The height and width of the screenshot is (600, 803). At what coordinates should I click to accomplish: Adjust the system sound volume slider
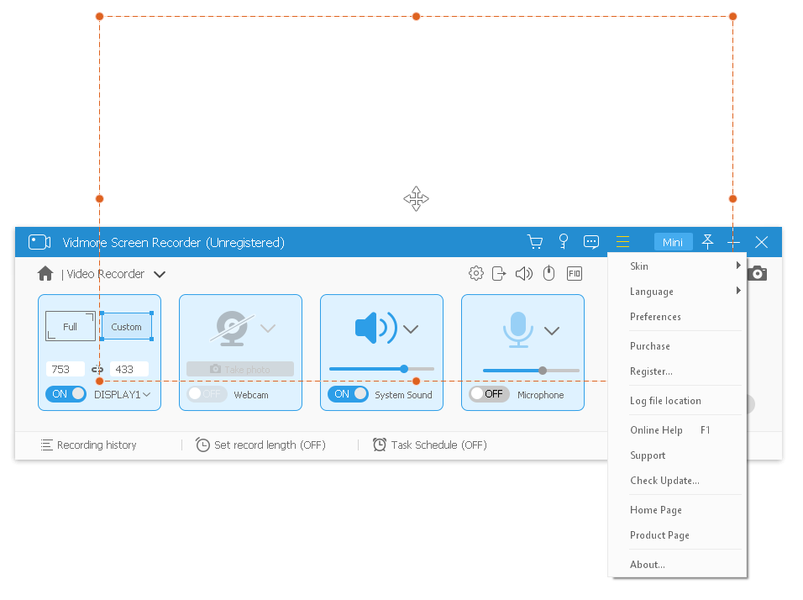click(x=381, y=369)
